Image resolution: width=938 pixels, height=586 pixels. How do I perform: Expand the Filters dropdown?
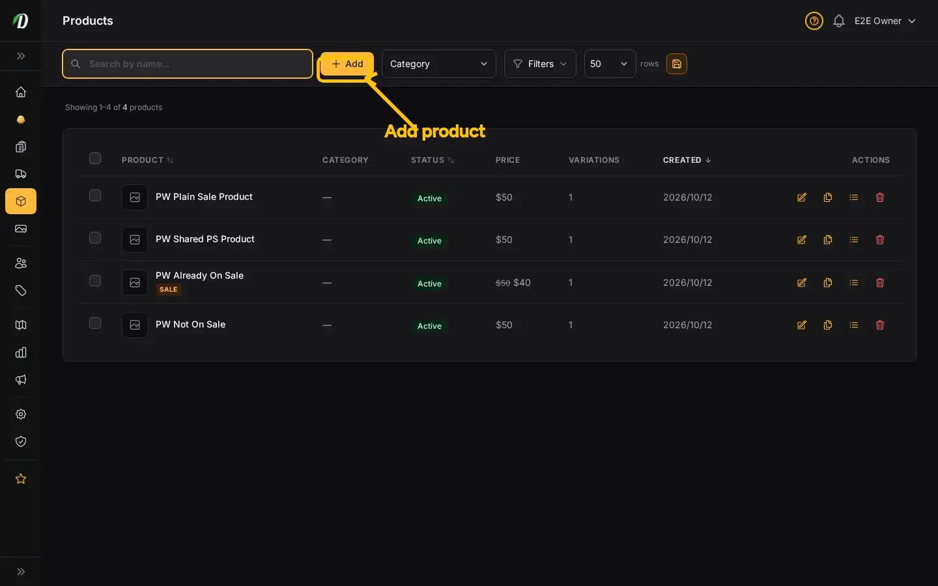point(540,64)
